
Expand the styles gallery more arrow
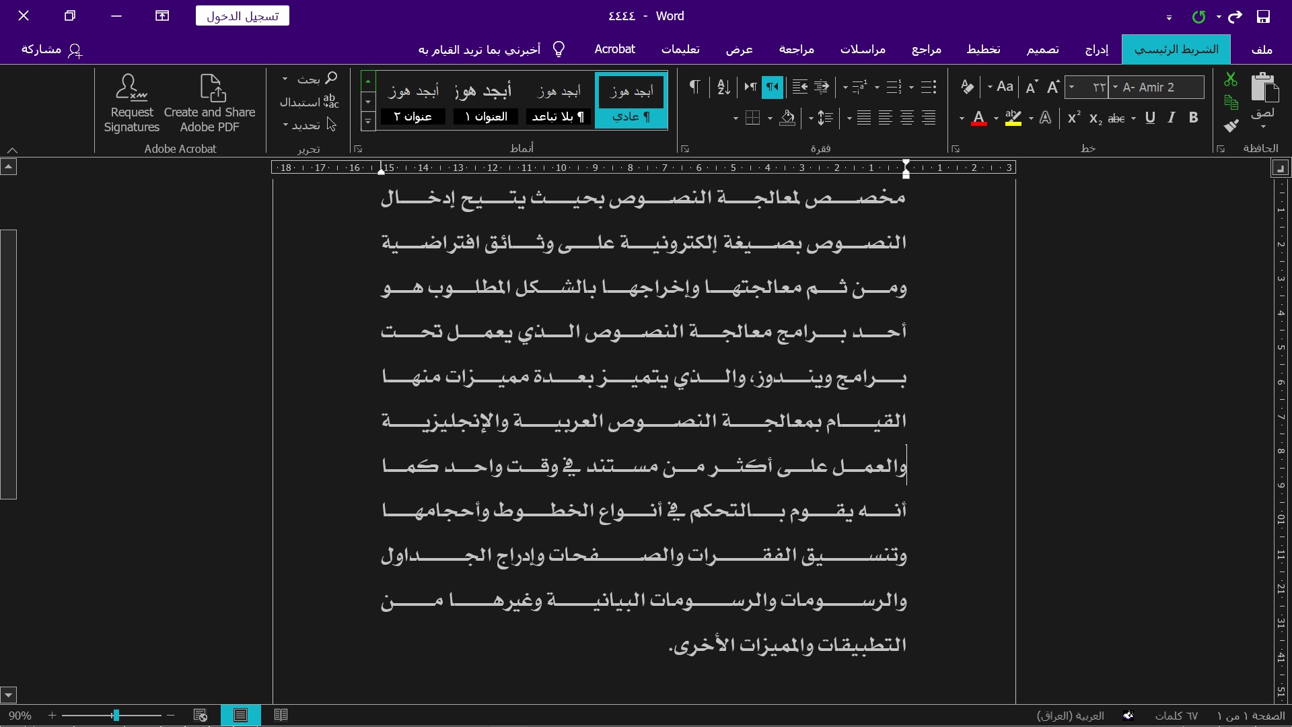(x=367, y=121)
